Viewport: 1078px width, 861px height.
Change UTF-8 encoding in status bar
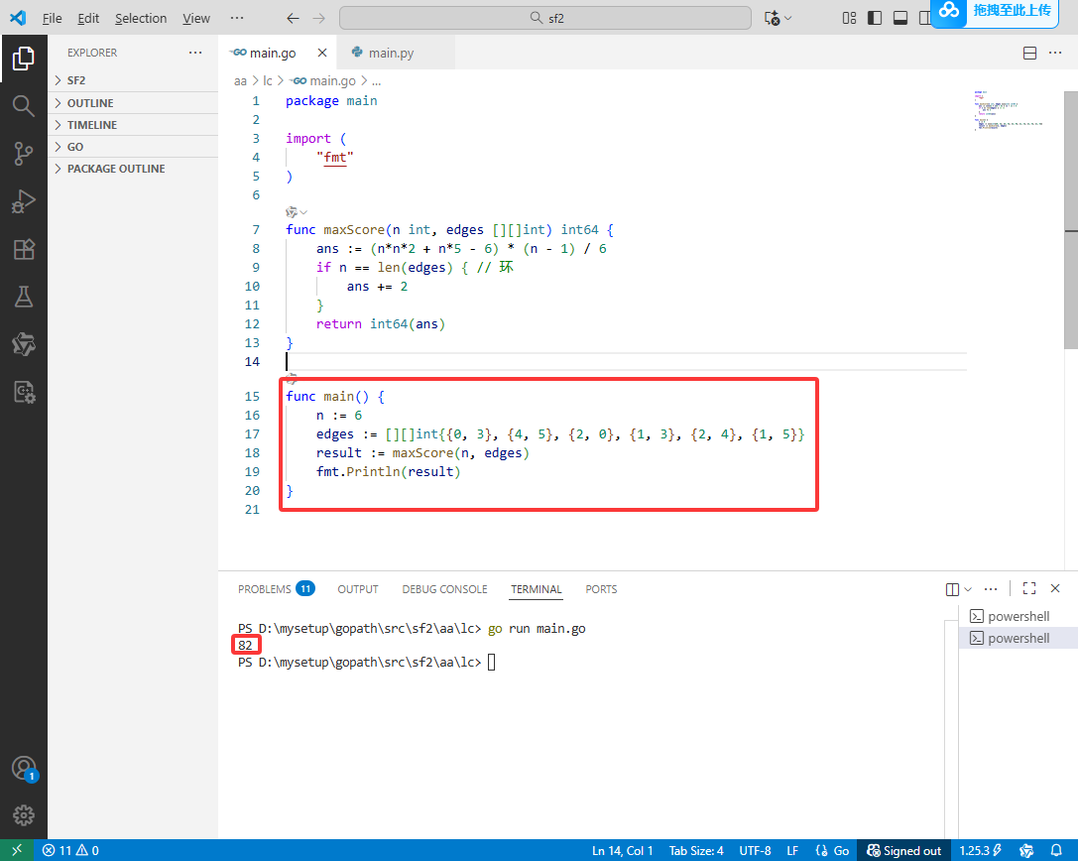click(x=755, y=851)
